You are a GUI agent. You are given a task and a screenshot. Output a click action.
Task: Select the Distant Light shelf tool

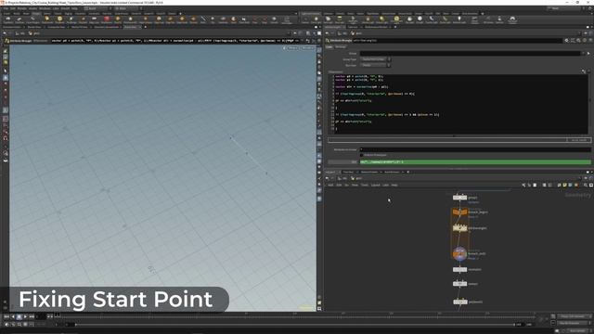point(381,19)
